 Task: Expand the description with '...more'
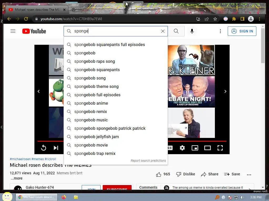coord(17,178)
